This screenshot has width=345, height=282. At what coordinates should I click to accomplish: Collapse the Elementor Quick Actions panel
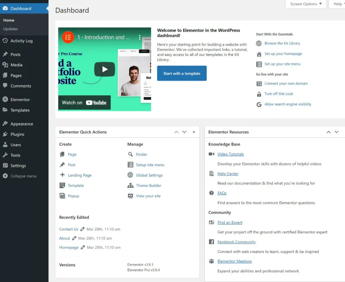point(194,132)
